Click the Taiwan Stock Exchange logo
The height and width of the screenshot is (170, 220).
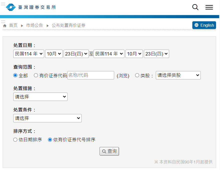pos(31,7)
